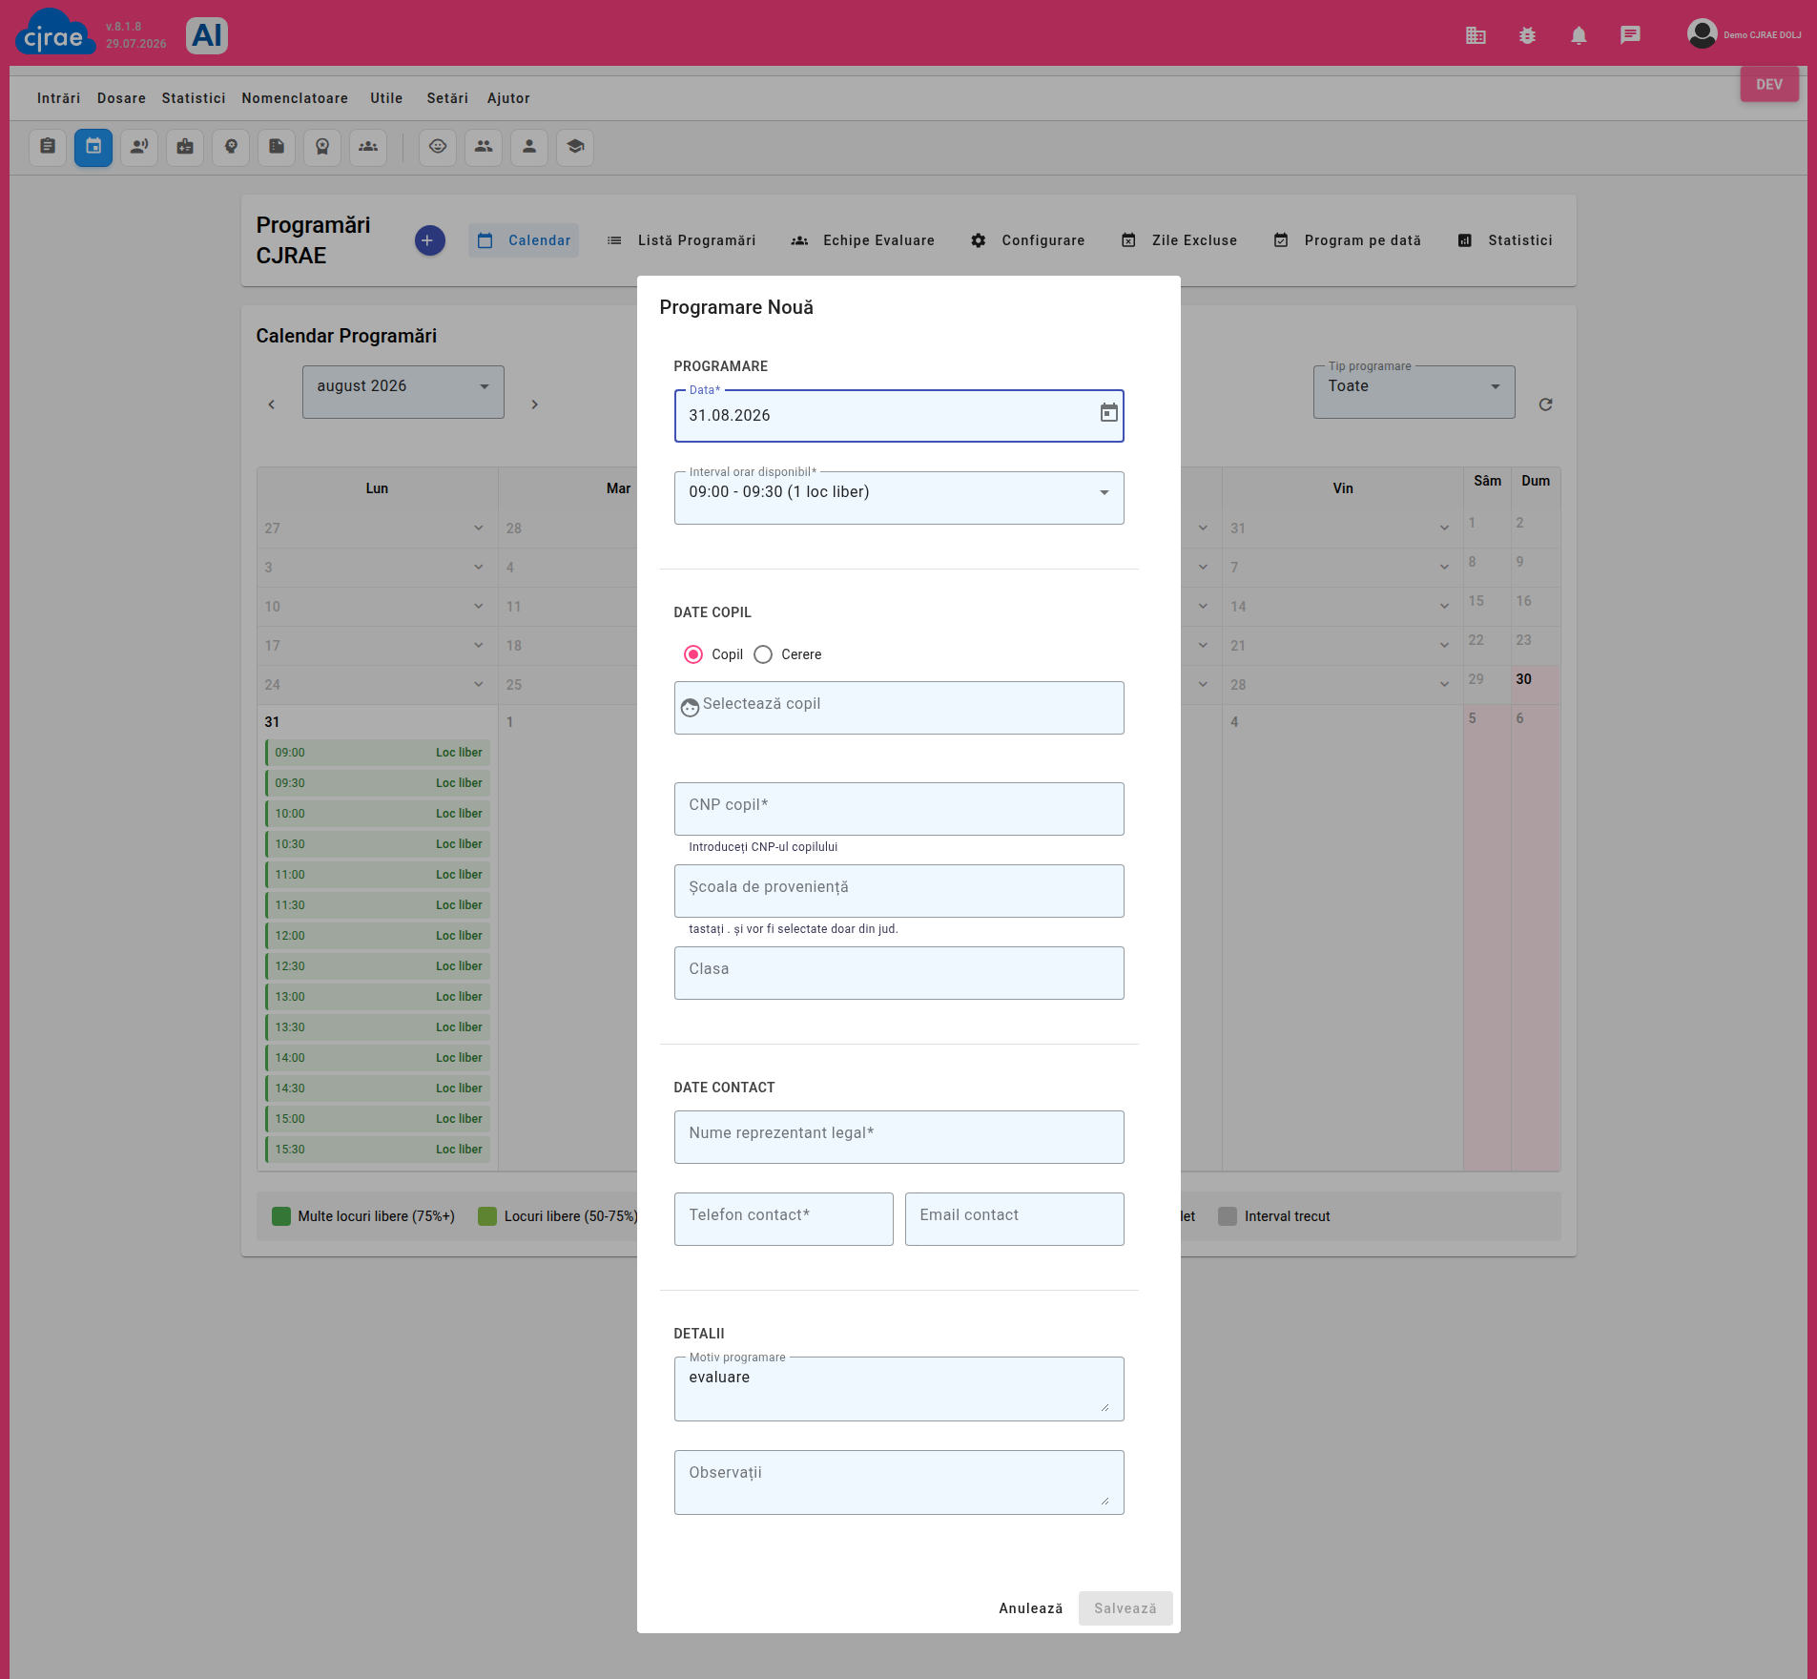Click the Observații text area
1817x1679 pixels.
[898, 1482]
